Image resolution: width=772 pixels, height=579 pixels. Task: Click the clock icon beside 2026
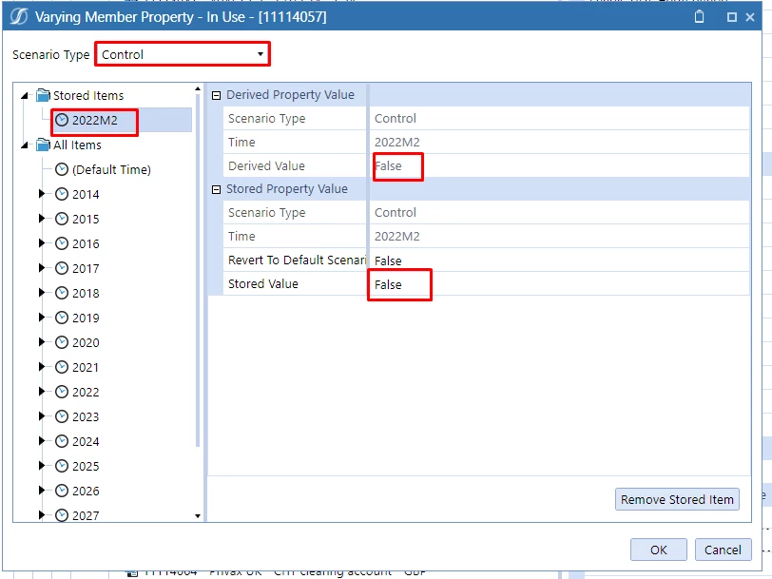(x=62, y=491)
